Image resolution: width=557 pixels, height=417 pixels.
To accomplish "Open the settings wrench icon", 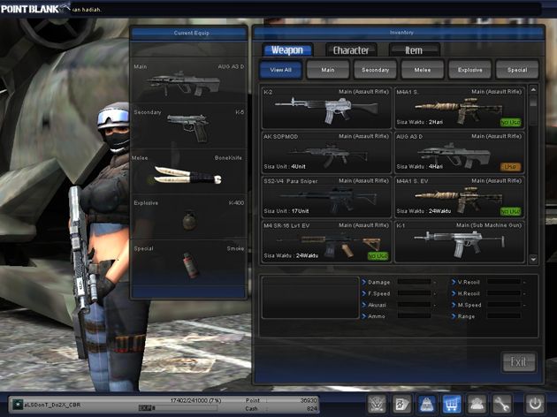I will pos(501,404).
